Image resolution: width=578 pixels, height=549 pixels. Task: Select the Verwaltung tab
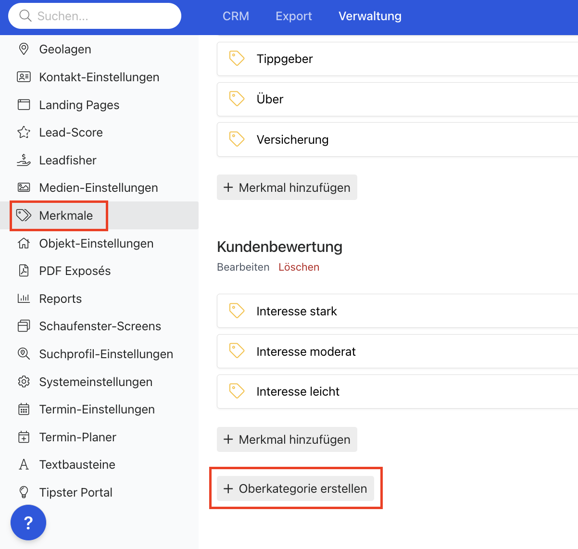(x=370, y=16)
